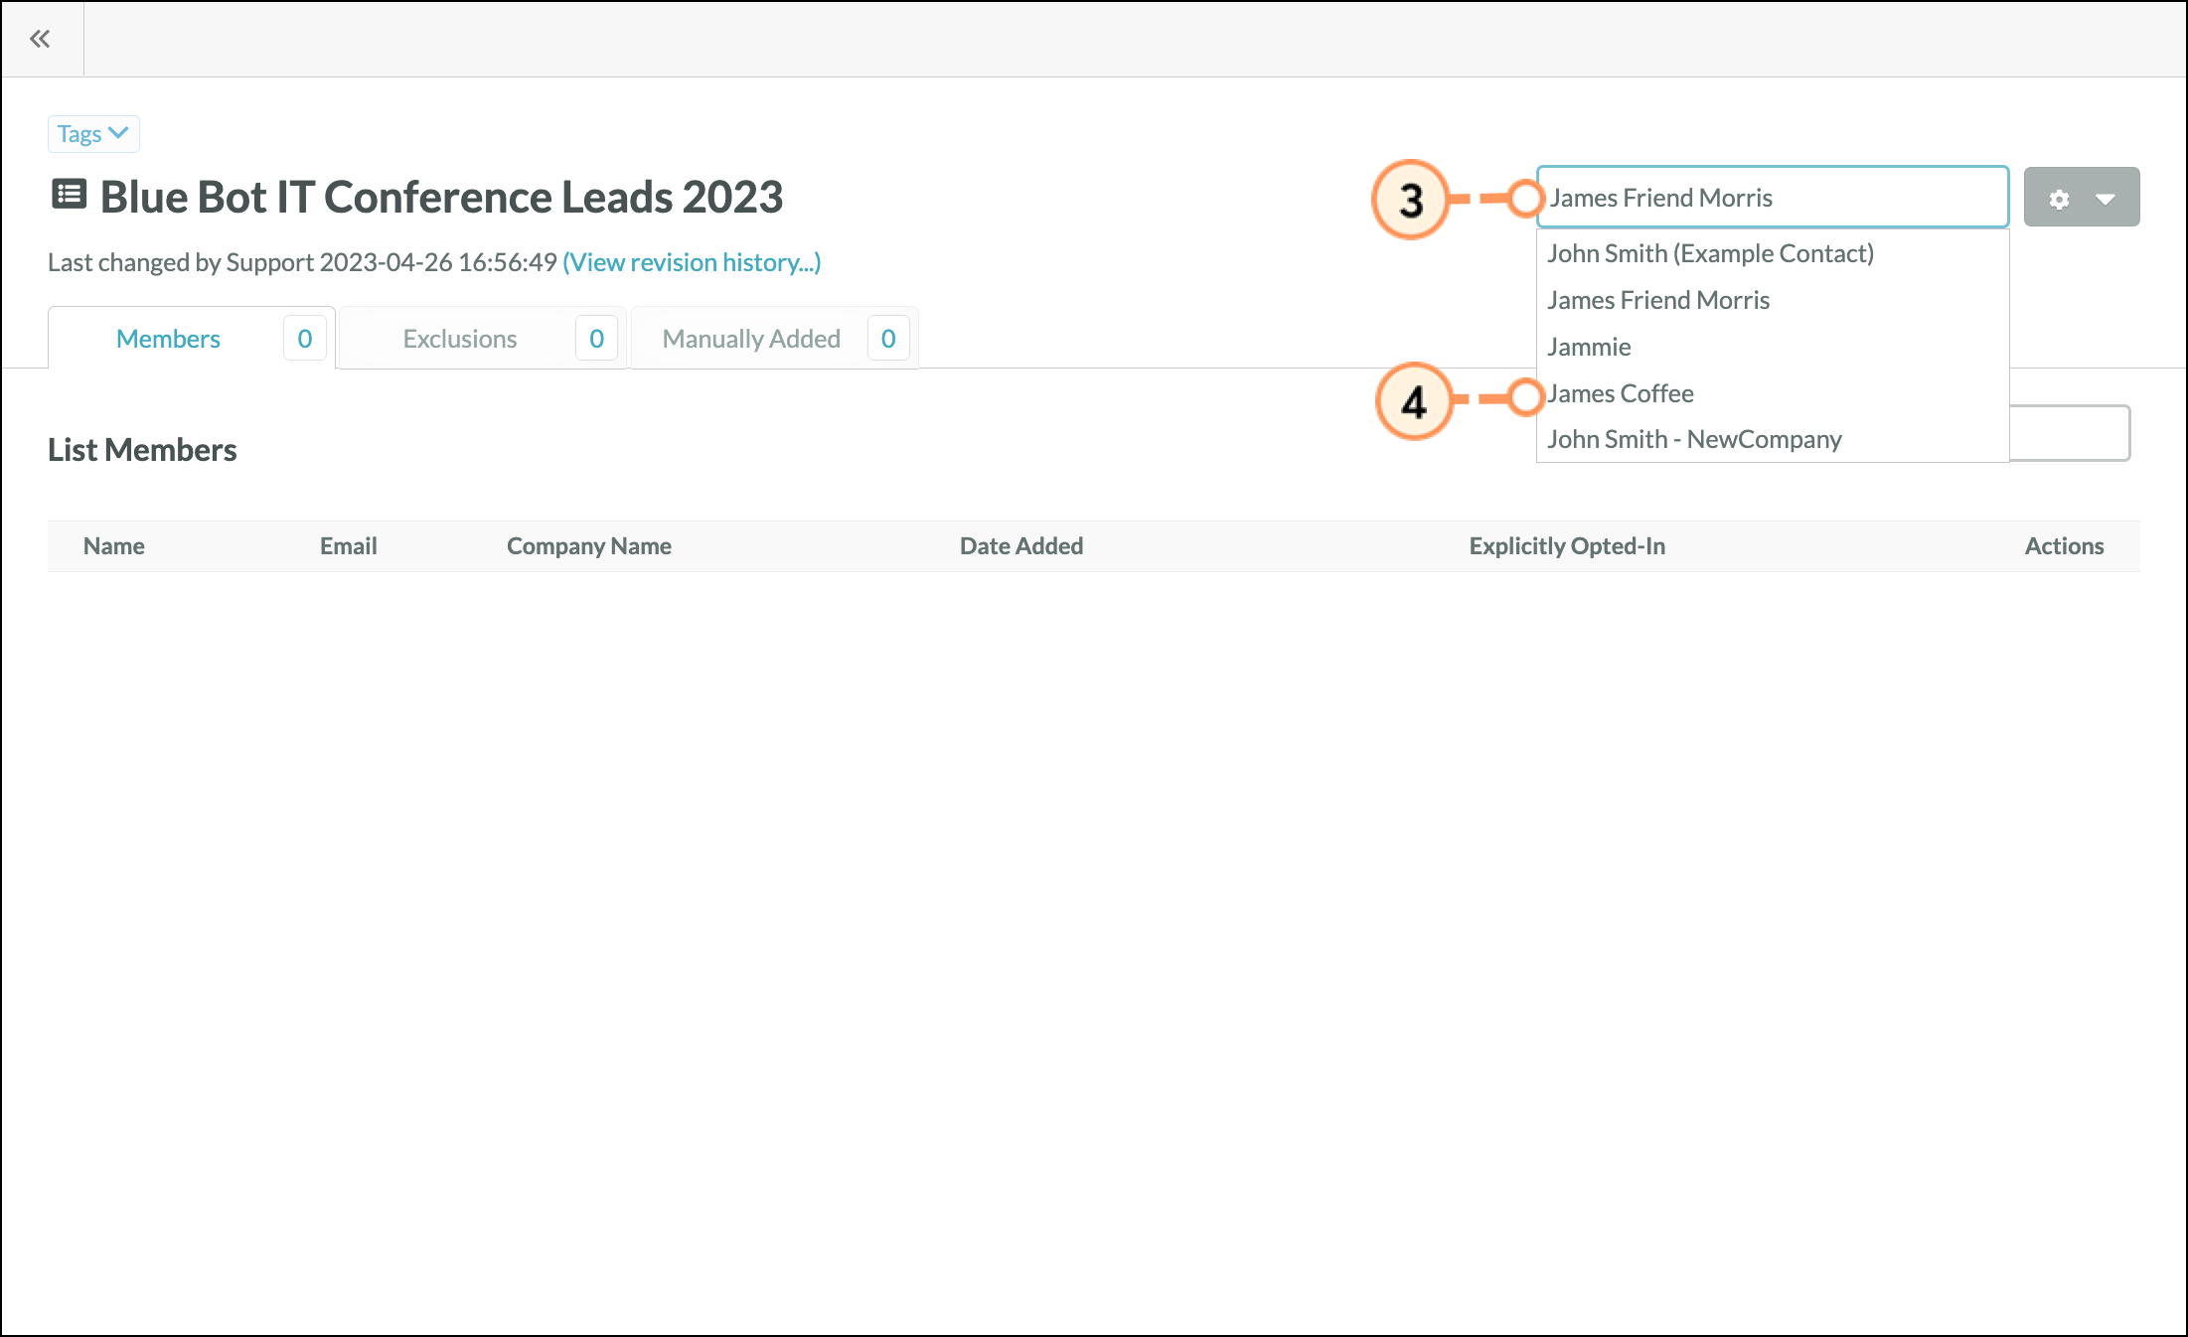Open View revision history link

(x=692, y=262)
